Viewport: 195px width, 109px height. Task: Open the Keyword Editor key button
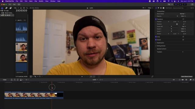pos(14,5)
